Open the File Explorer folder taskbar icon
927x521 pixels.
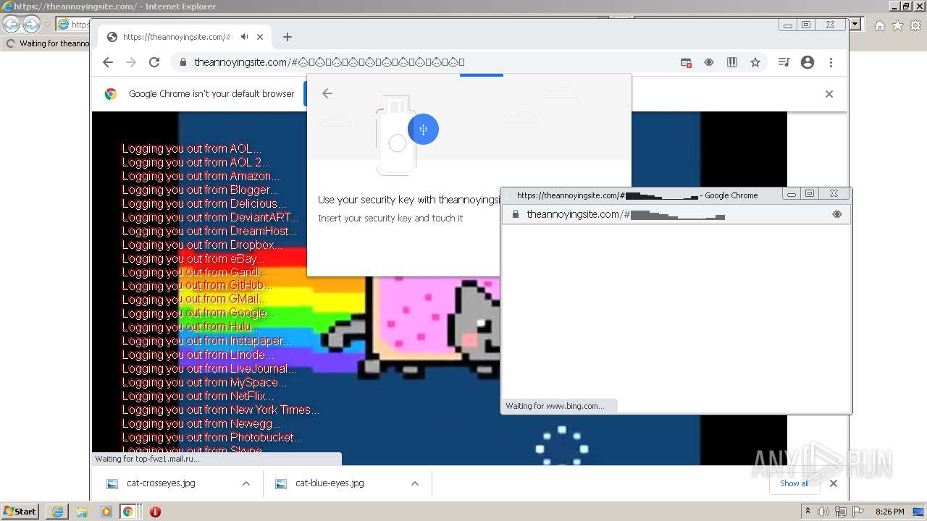(x=82, y=512)
